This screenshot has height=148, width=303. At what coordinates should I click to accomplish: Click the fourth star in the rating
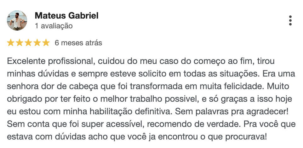(37, 43)
